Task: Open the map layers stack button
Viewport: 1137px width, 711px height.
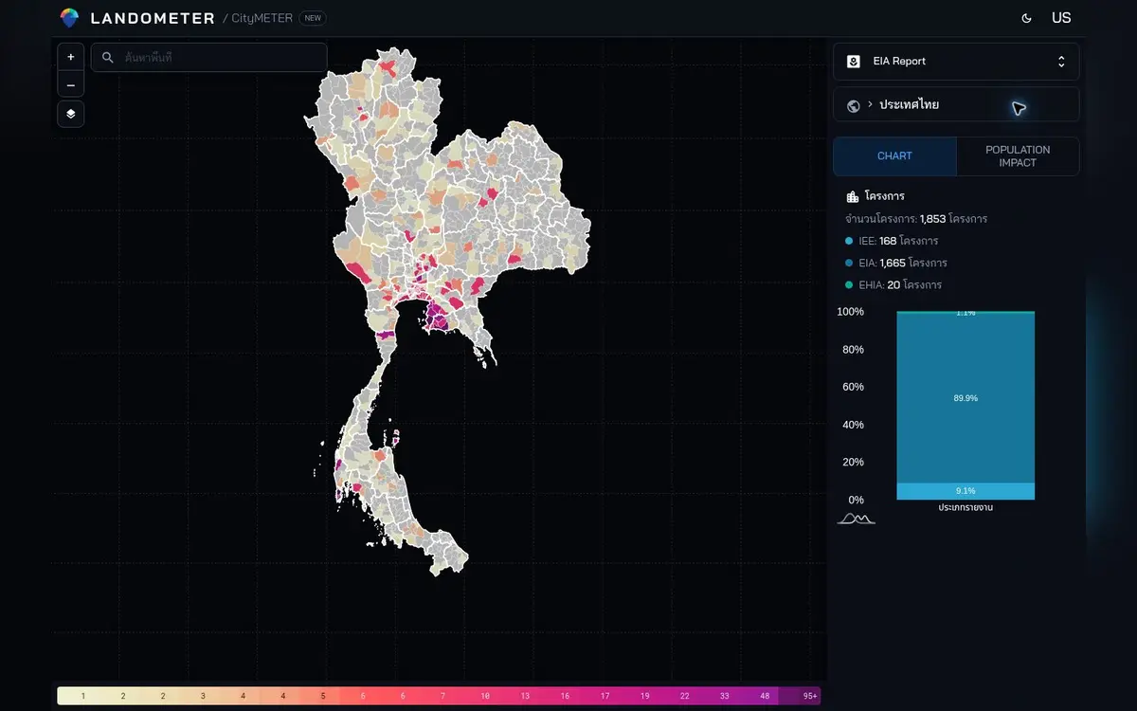Action: (70, 114)
